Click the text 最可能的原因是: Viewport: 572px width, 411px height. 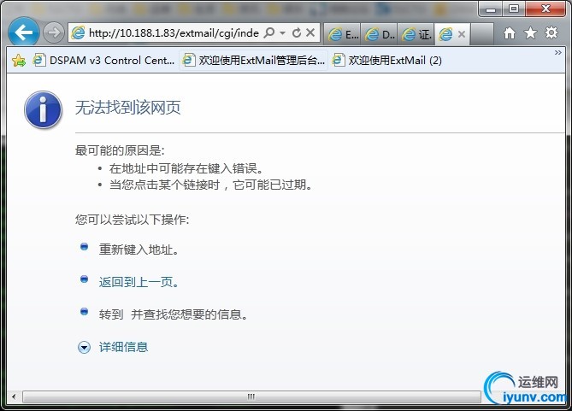(120, 150)
